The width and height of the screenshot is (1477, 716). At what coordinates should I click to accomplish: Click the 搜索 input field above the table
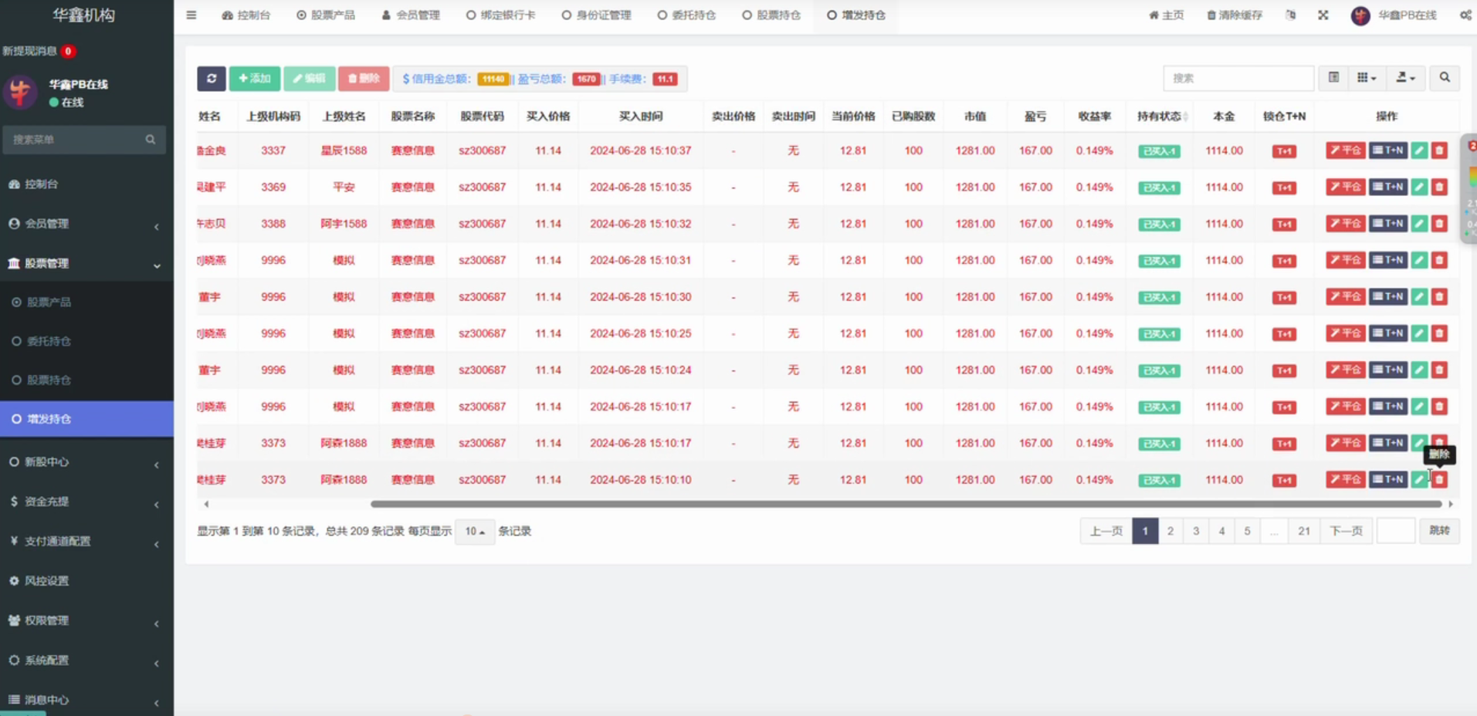coord(1238,78)
